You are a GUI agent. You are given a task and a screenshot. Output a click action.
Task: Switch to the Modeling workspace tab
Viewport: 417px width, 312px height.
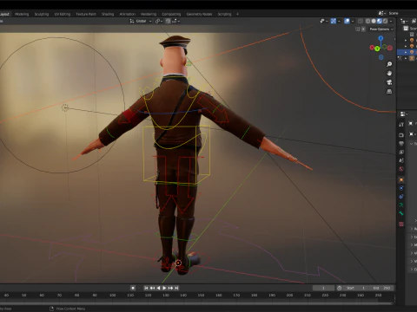[x=22, y=14]
